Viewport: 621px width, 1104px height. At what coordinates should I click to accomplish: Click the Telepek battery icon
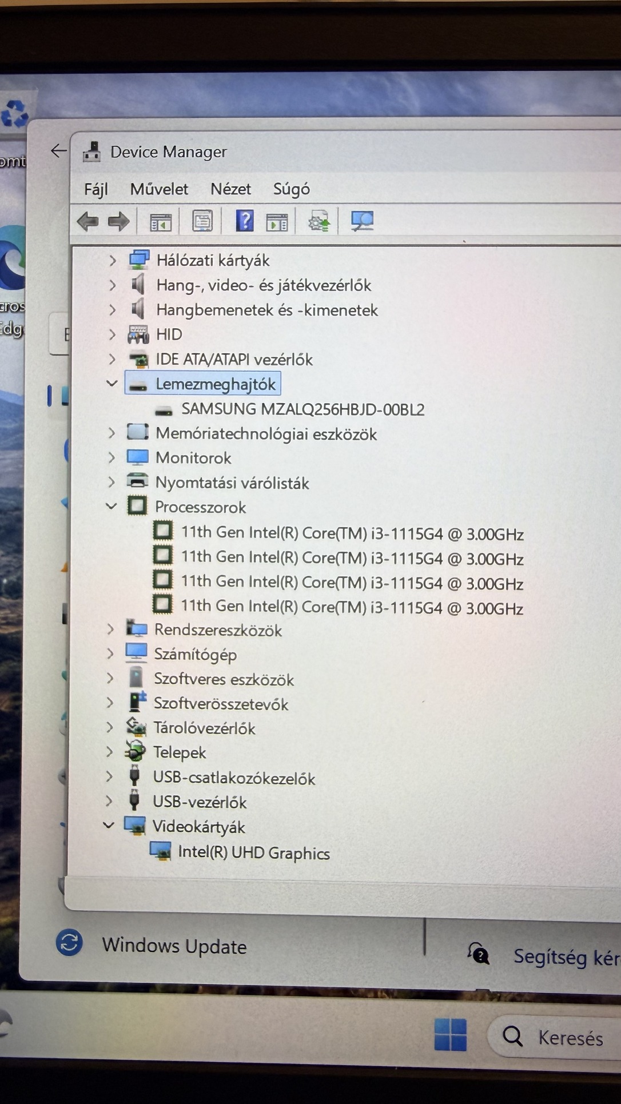[x=136, y=752]
